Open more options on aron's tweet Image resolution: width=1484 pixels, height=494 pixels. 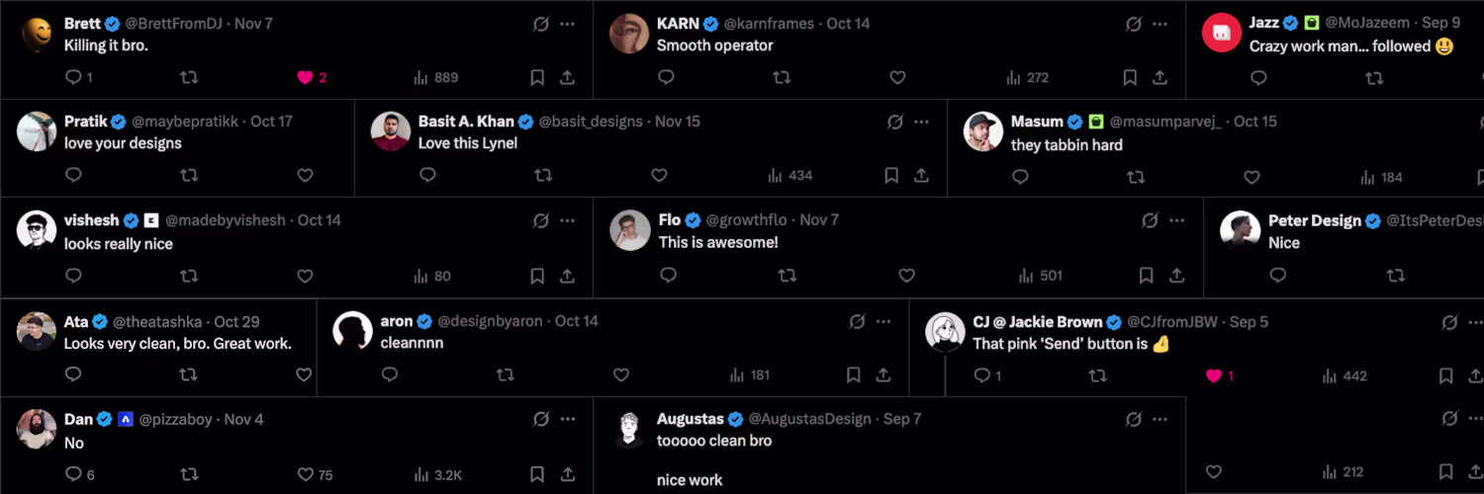[883, 321]
